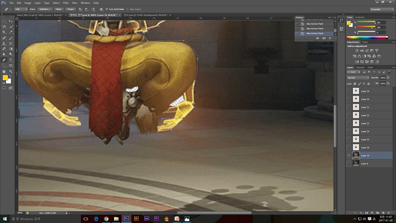Click Make Selection... button
The image size is (396, 223).
pyautogui.click(x=45, y=10)
